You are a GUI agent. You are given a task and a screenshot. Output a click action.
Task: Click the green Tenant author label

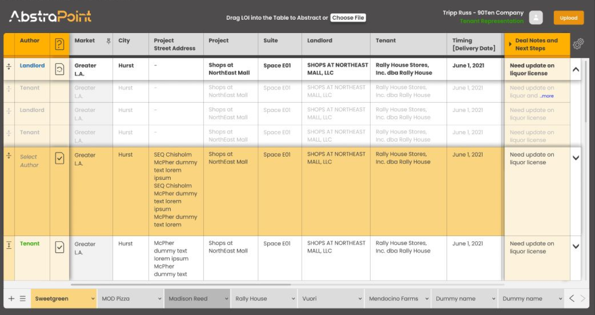point(30,244)
